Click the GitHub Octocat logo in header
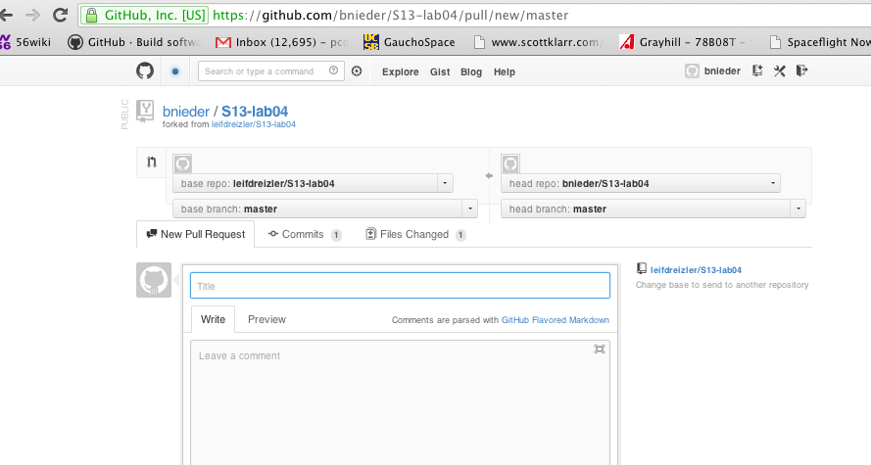Viewport: 871px width, 465px height. click(145, 71)
